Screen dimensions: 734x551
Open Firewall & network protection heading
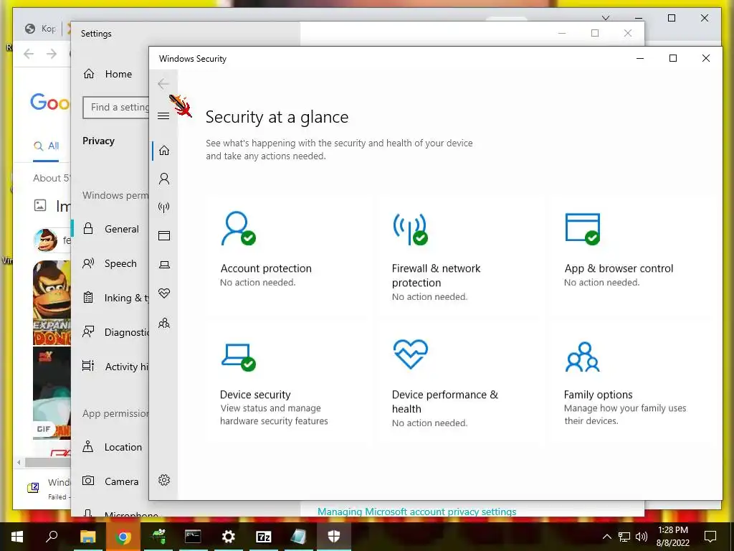(437, 275)
